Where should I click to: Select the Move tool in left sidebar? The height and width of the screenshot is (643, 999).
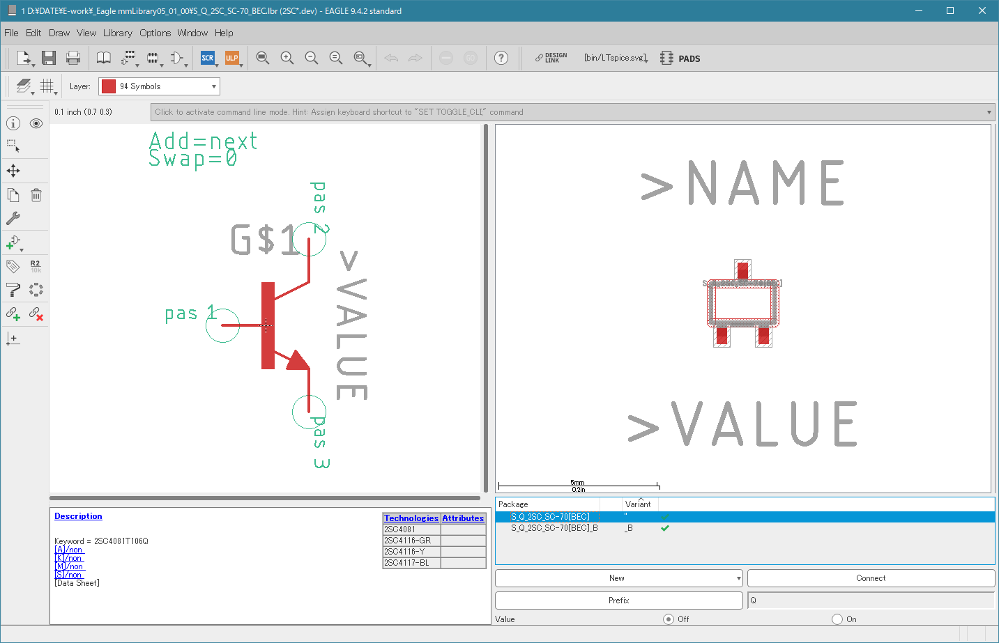click(x=13, y=171)
